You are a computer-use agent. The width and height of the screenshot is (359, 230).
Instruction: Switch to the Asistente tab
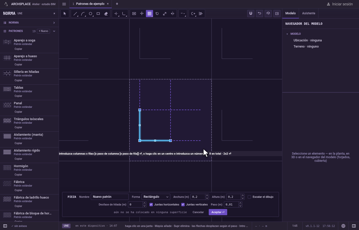click(308, 13)
